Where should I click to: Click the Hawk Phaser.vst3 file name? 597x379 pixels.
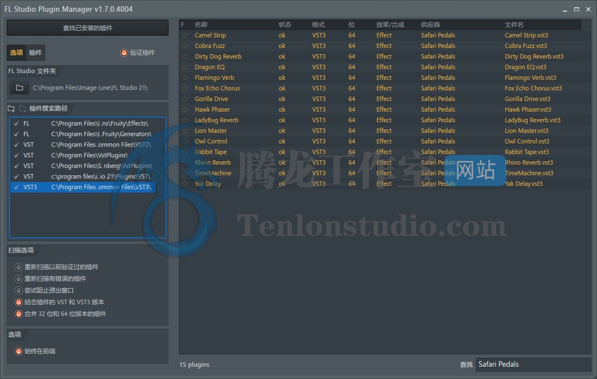(x=528, y=109)
